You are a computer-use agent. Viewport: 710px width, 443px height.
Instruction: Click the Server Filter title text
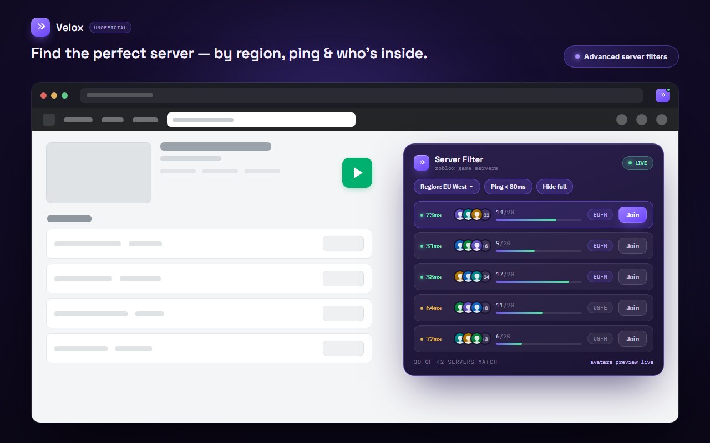[x=459, y=159]
